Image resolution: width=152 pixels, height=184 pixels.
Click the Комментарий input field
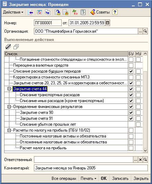91,168
